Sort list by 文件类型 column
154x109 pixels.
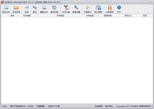(90, 16)
